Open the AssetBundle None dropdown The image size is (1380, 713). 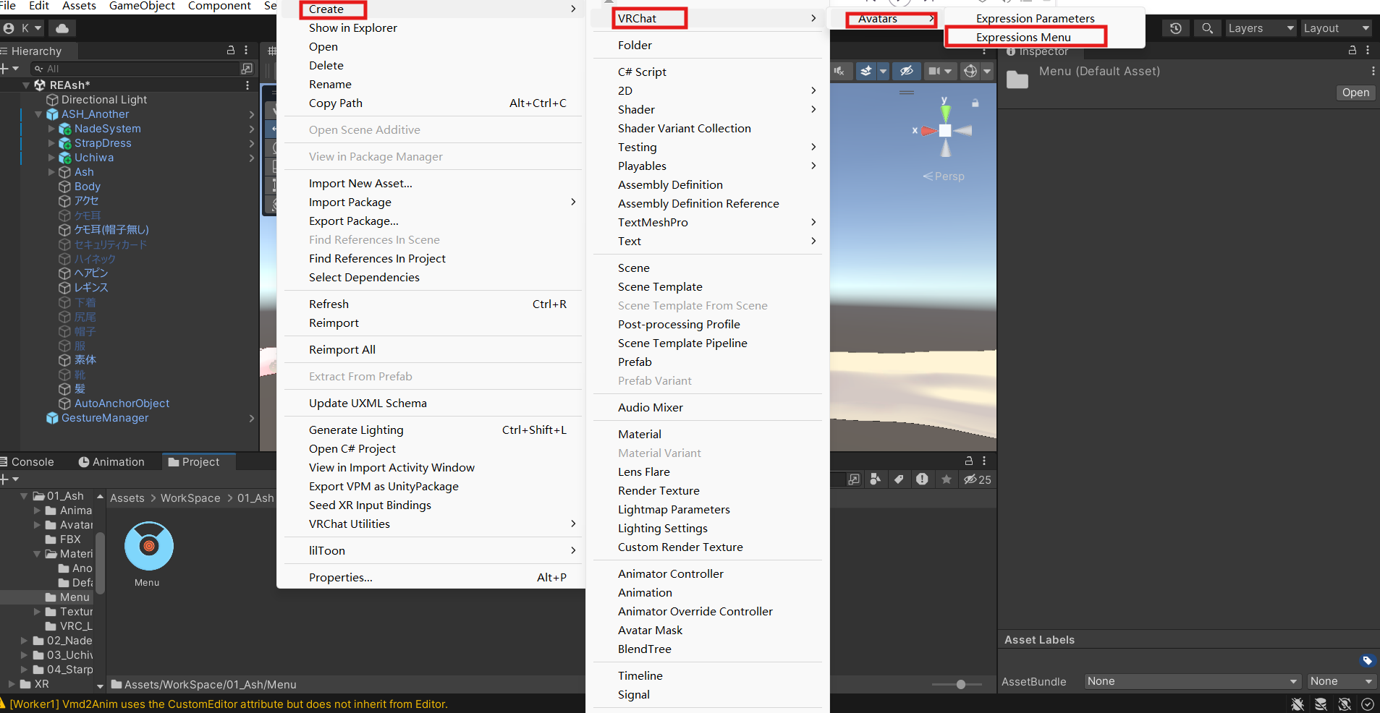click(1191, 681)
